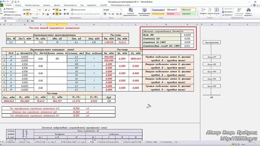Apply the accounting currency format icon
Viewport: 260px width, 146px height.
[105, 14]
